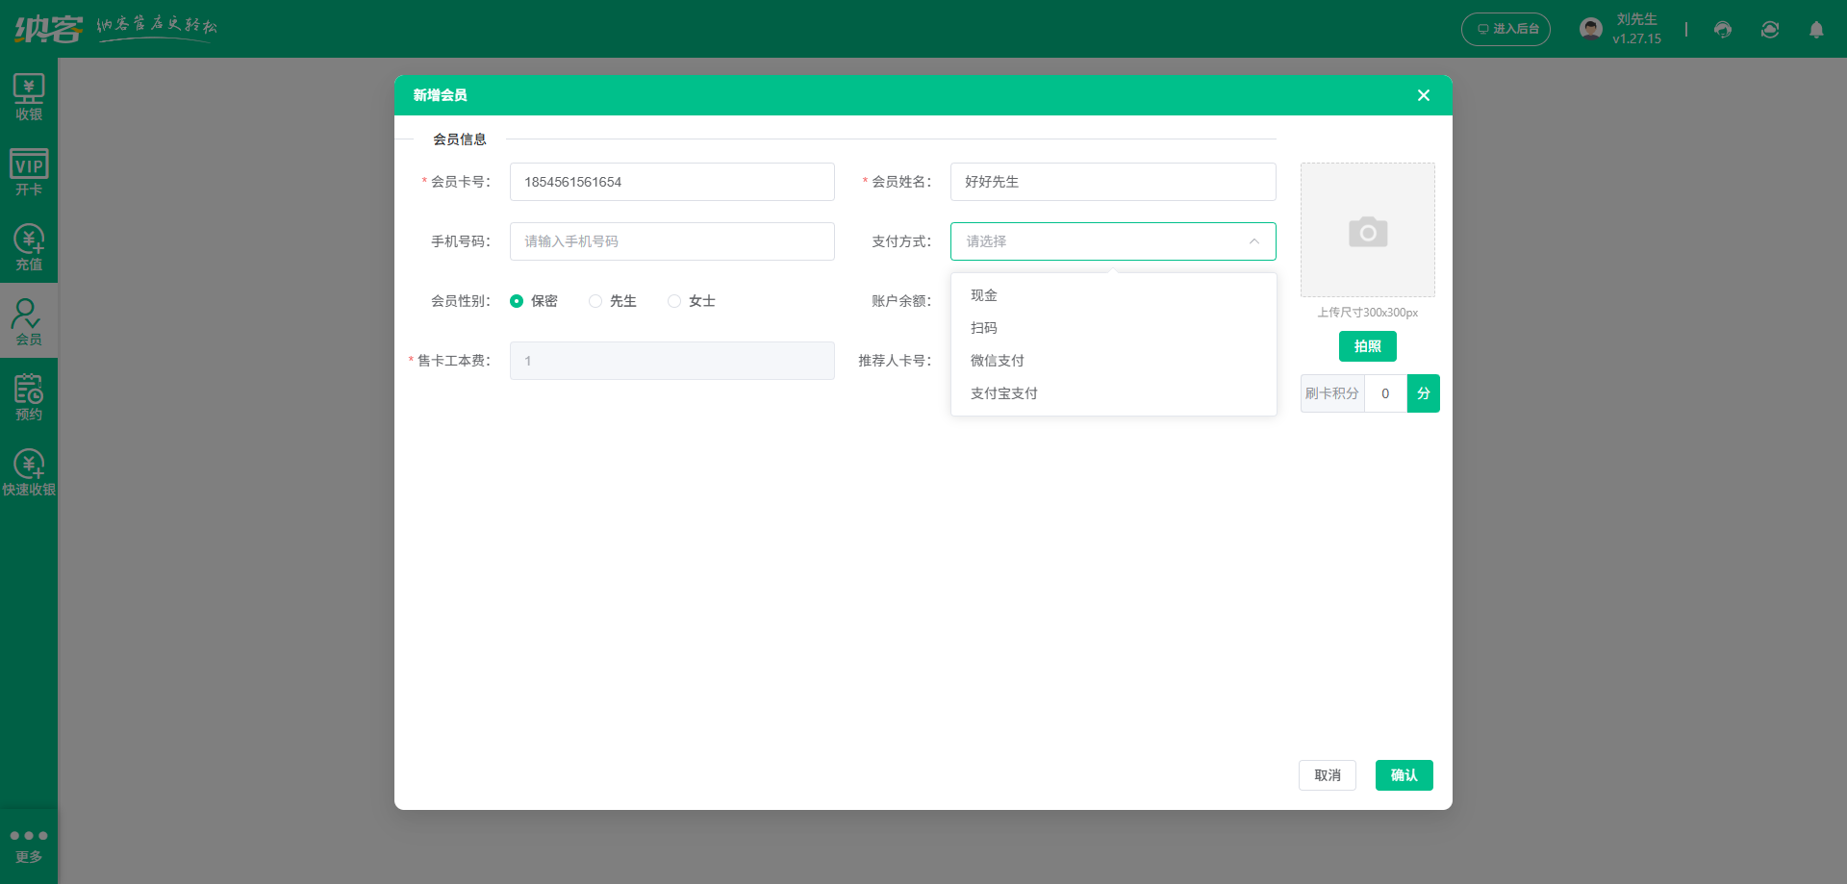Image resolution: width=1847 pixels, height=884 pixels.
Task: Click the 拍照 take photo button
Action: (1367, 346)
